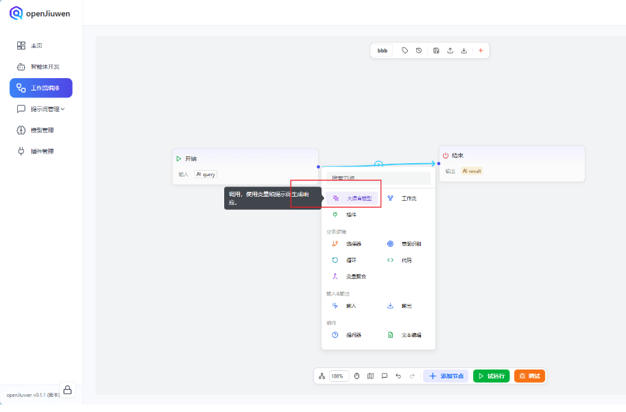Expand the 提示词管理 sidebar menu
This screenshot has height=412, width=626.
[41, 109]
